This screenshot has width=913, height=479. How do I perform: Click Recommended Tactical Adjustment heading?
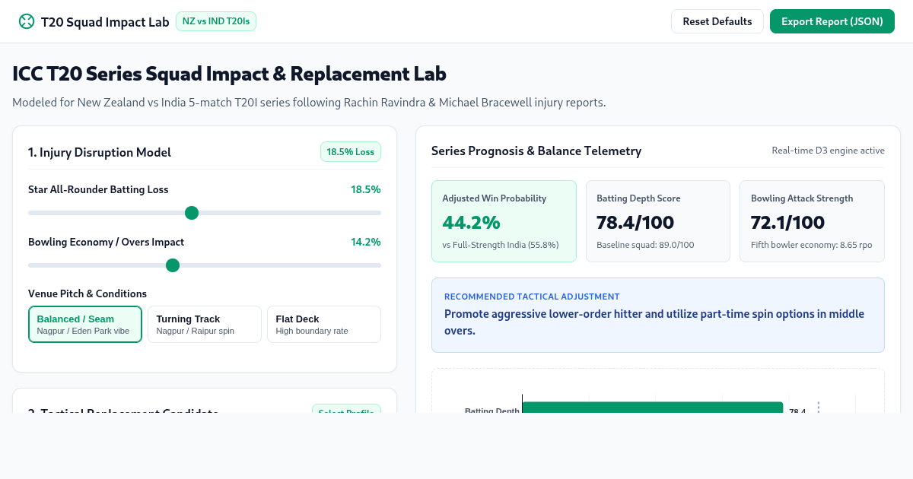[532, 297]
